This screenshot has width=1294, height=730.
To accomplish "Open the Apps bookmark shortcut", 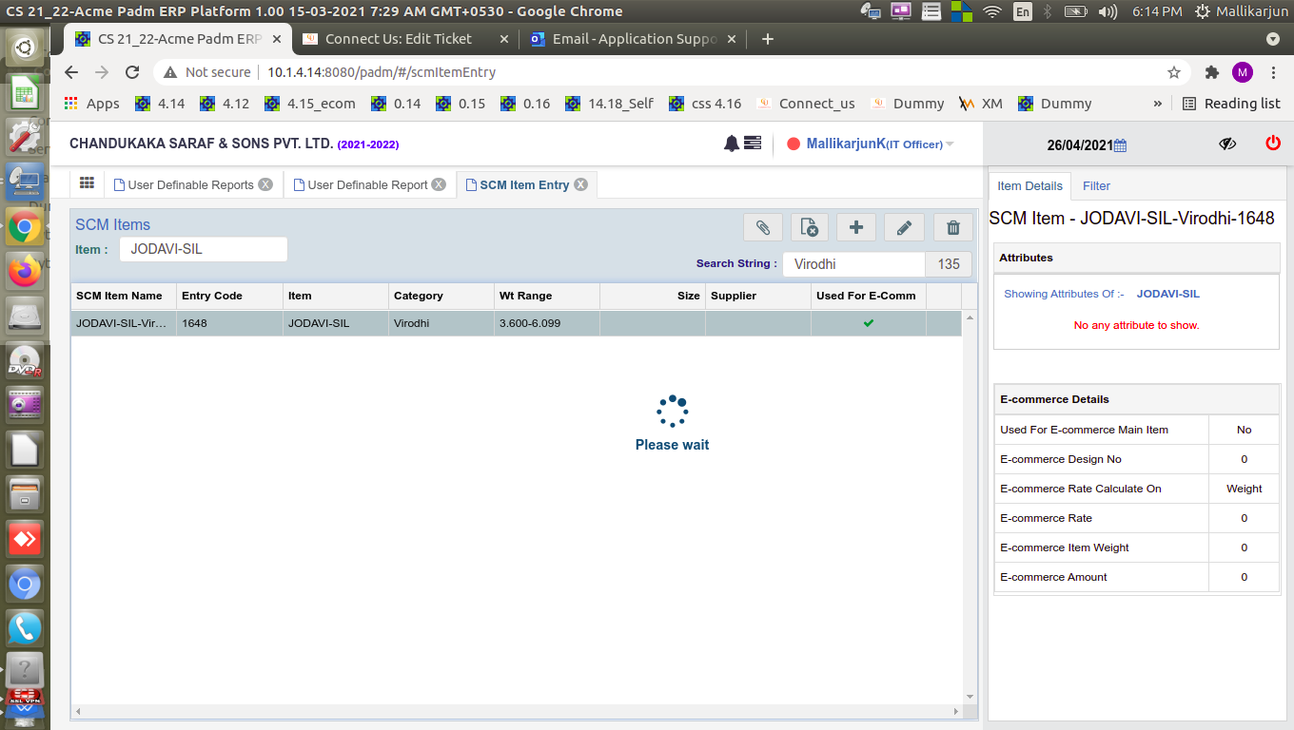I will 91,104.
